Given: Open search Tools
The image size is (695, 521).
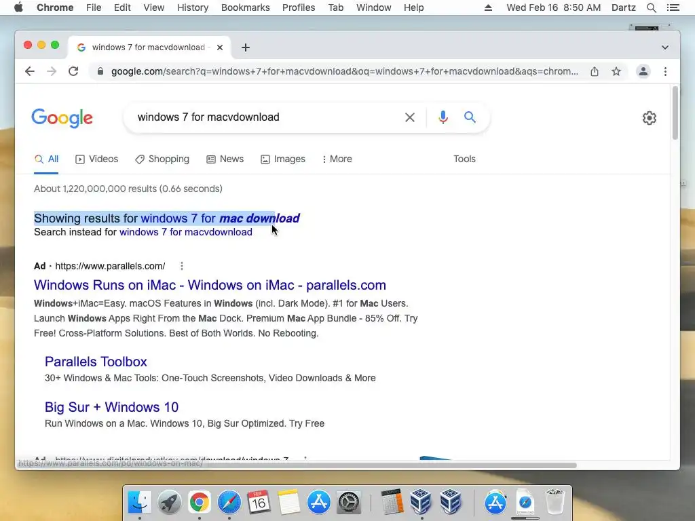Looking at the screenshot, I should coord(464,159).
